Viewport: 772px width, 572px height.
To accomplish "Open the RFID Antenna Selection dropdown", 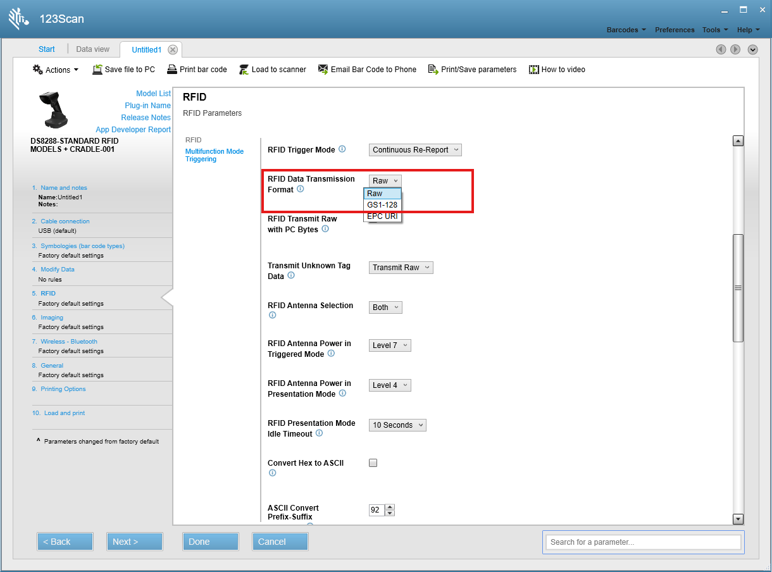I will click(x=385, y=308).
